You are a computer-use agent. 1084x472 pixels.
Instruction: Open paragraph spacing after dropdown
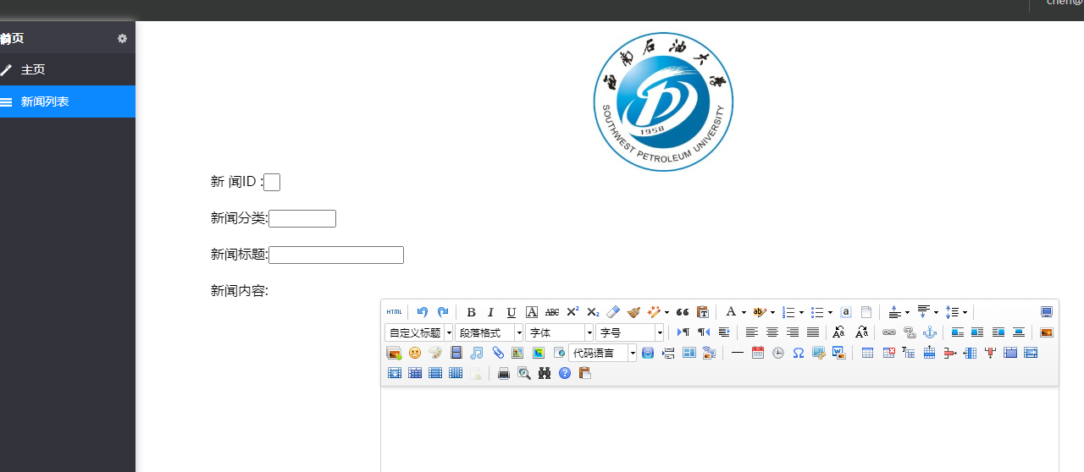[936, 312]
